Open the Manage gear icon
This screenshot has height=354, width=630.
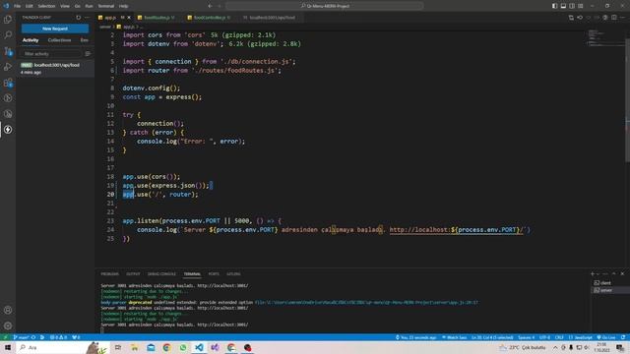pos(8,325)
